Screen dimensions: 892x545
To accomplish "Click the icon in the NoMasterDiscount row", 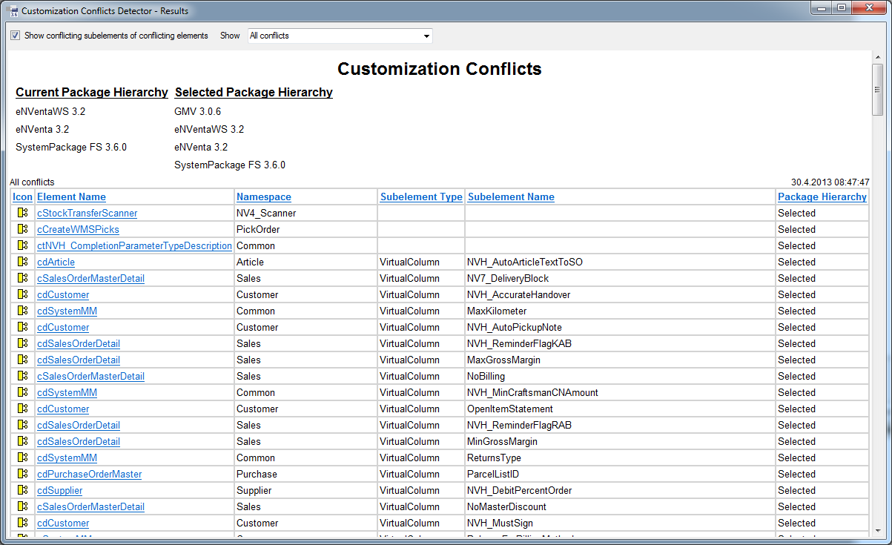I will click(x=23, y=506).
